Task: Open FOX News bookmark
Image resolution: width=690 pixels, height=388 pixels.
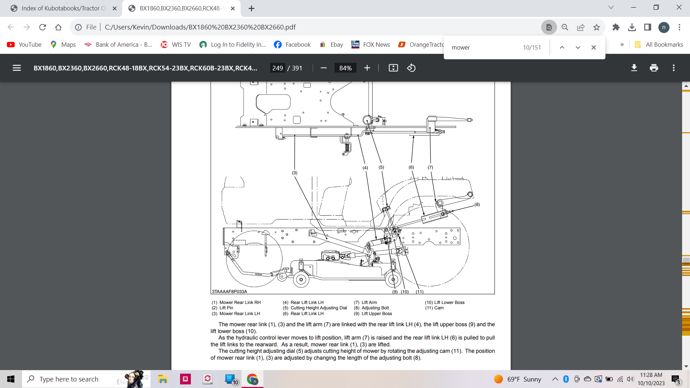Action: (x=371, y=45)
